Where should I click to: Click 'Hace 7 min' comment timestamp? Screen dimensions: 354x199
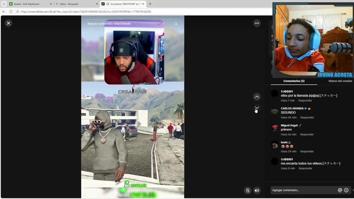point(288,101)
